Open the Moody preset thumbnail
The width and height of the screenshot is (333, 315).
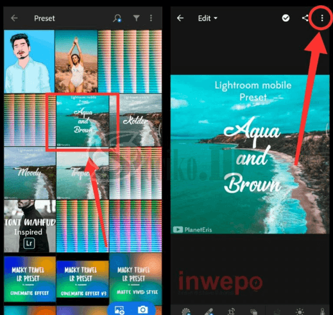click(x=30, y=173)
